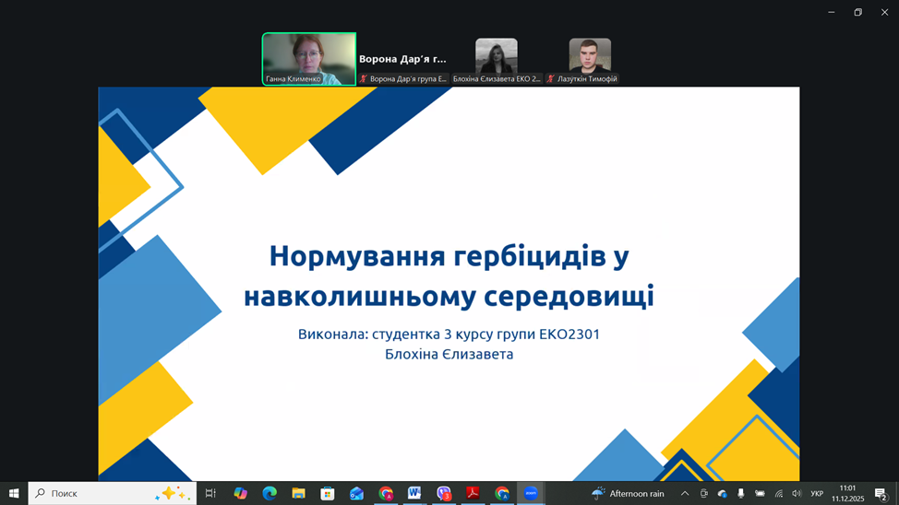Switch the УКР keyboard language
899x505 pixels.
(x=817, y=494)
